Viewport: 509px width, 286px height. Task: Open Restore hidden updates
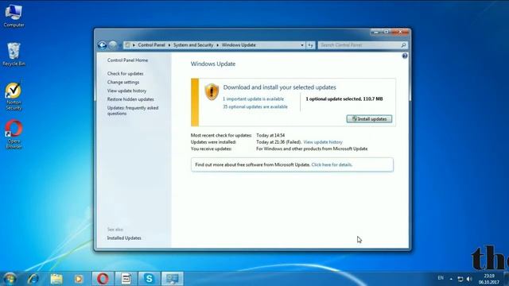click(130, 99)
